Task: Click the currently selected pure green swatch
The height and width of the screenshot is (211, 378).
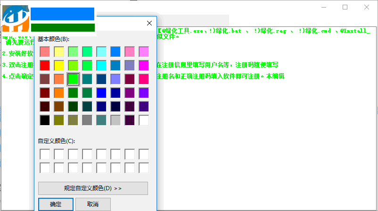Action: 73,79
